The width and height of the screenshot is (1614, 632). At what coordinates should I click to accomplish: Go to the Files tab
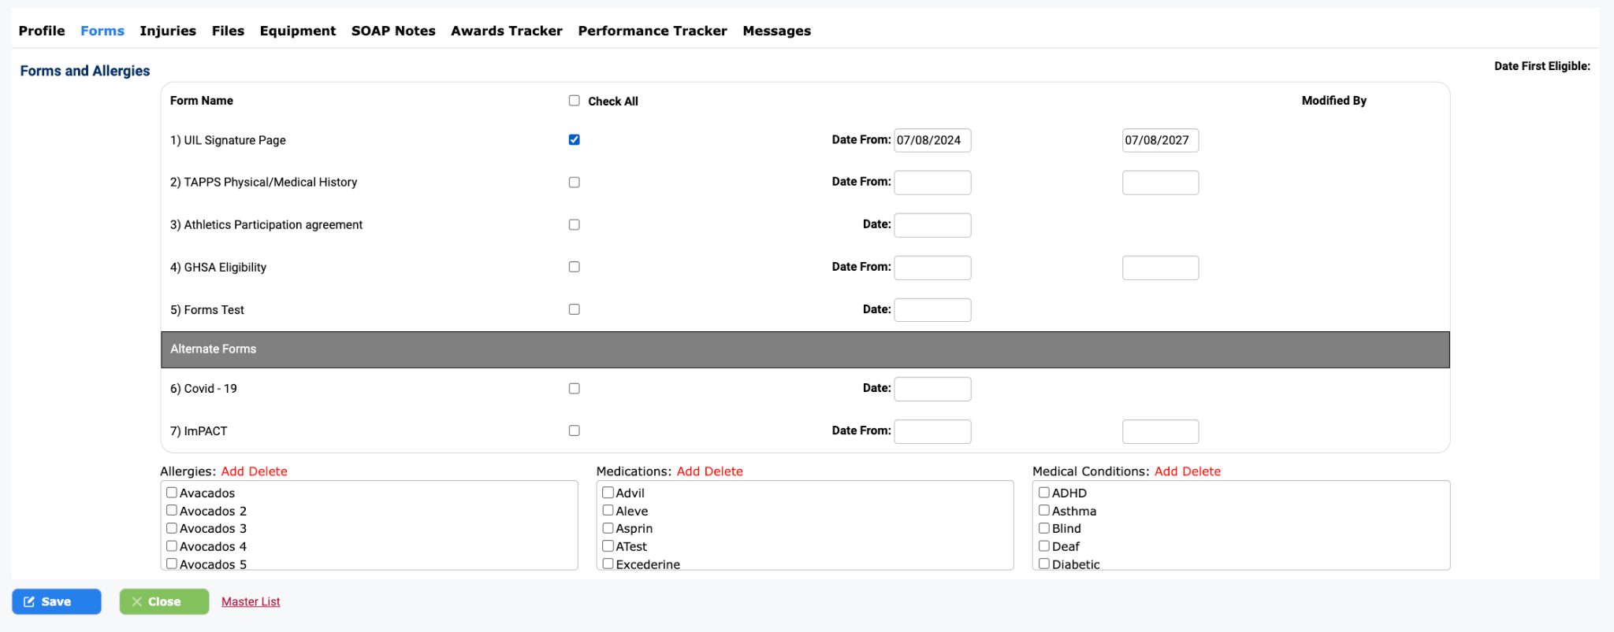click(228, 31)
